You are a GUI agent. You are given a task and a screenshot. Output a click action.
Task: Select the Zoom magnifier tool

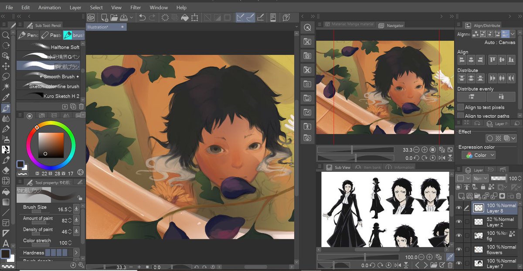tap(6, 35)
